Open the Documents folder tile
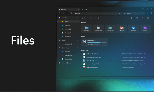Screen dimensions: 154x92 98,29
